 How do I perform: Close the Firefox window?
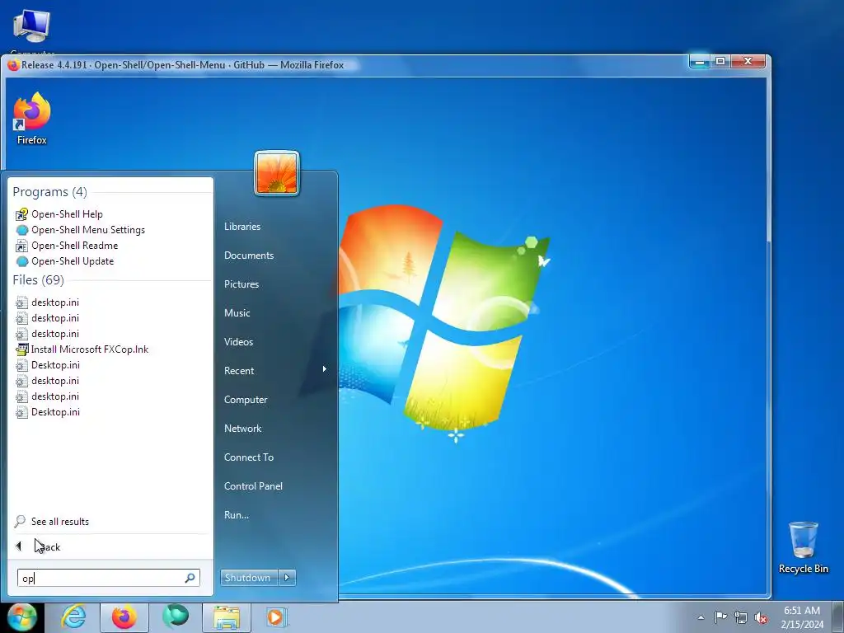point(748,61)
